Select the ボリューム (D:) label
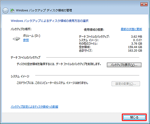This screenshot has width=150, height=124. click(31, 36)
